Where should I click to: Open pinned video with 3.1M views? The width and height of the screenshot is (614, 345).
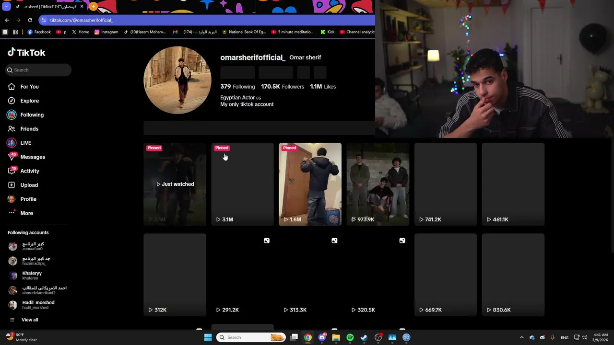(242, 184)
